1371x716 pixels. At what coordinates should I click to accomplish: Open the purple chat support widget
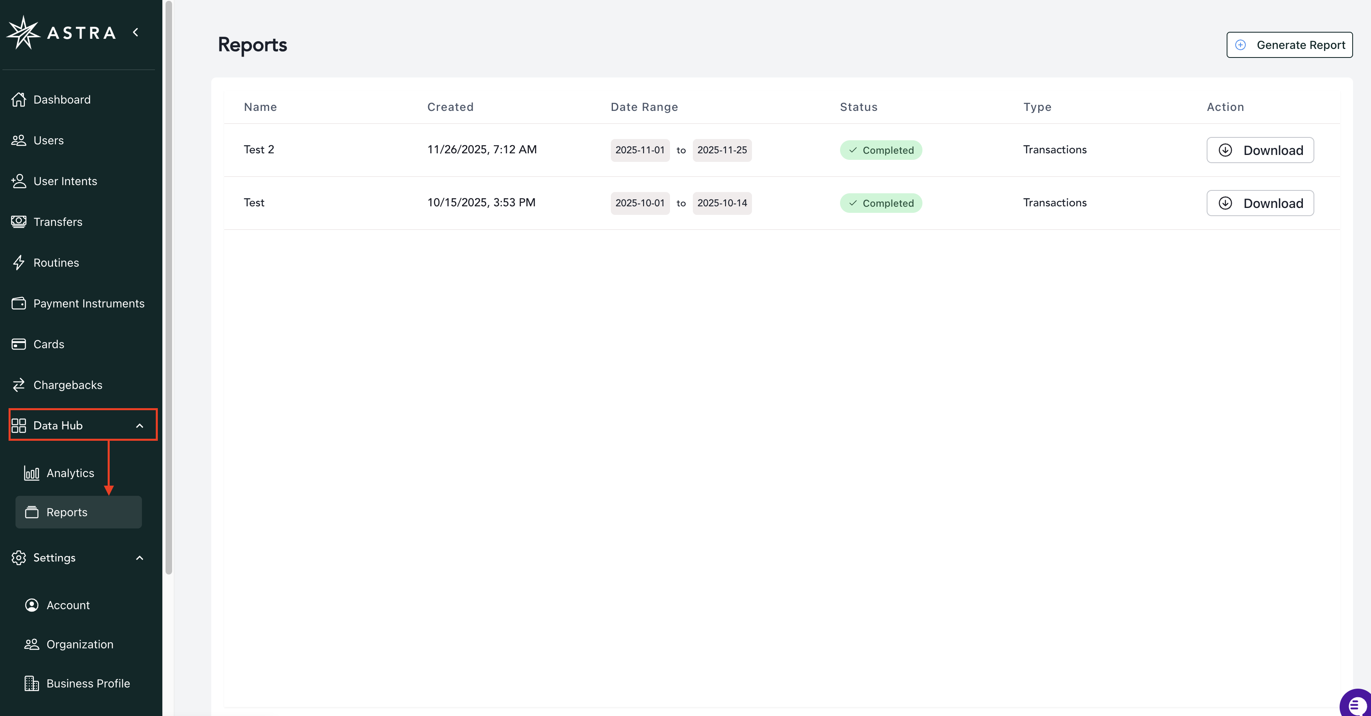(1356, 704)
